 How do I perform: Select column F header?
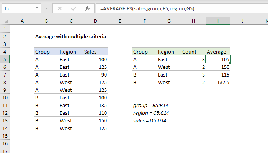(x=144, y=21)
